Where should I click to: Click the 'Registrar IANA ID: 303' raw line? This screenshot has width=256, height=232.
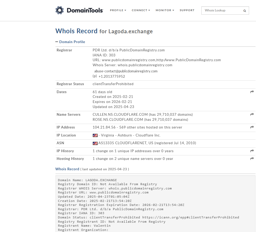click(81, 213)
